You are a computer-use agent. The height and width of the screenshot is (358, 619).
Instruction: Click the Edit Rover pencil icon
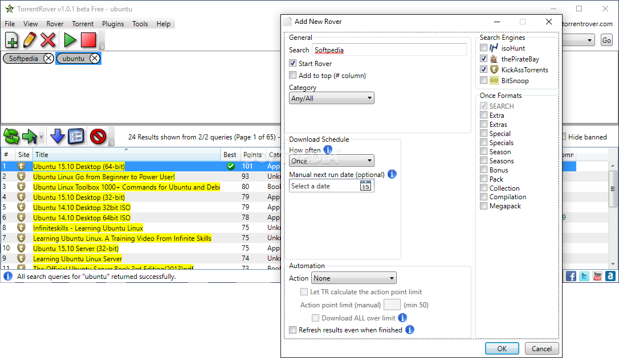click(30, 40)
